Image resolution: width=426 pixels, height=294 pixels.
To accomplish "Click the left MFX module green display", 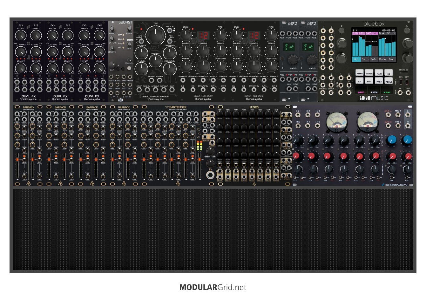I will tap(289, 47).
